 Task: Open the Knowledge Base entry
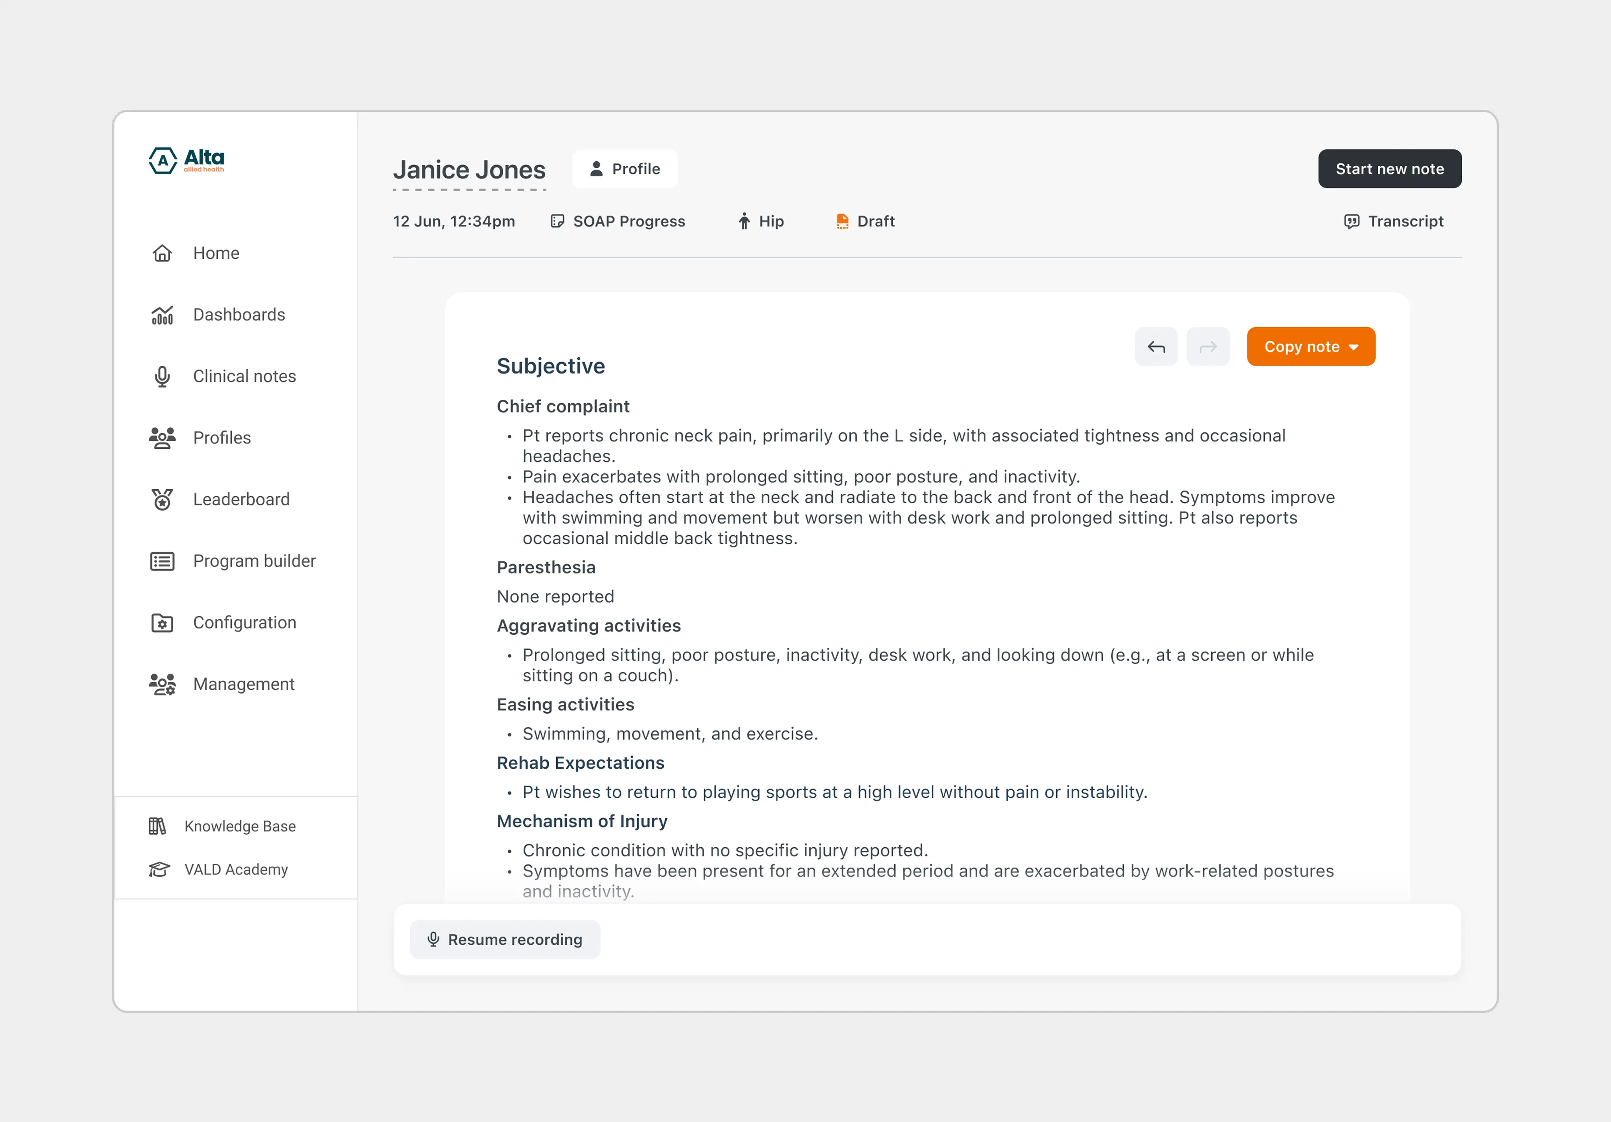pos(240,826)
